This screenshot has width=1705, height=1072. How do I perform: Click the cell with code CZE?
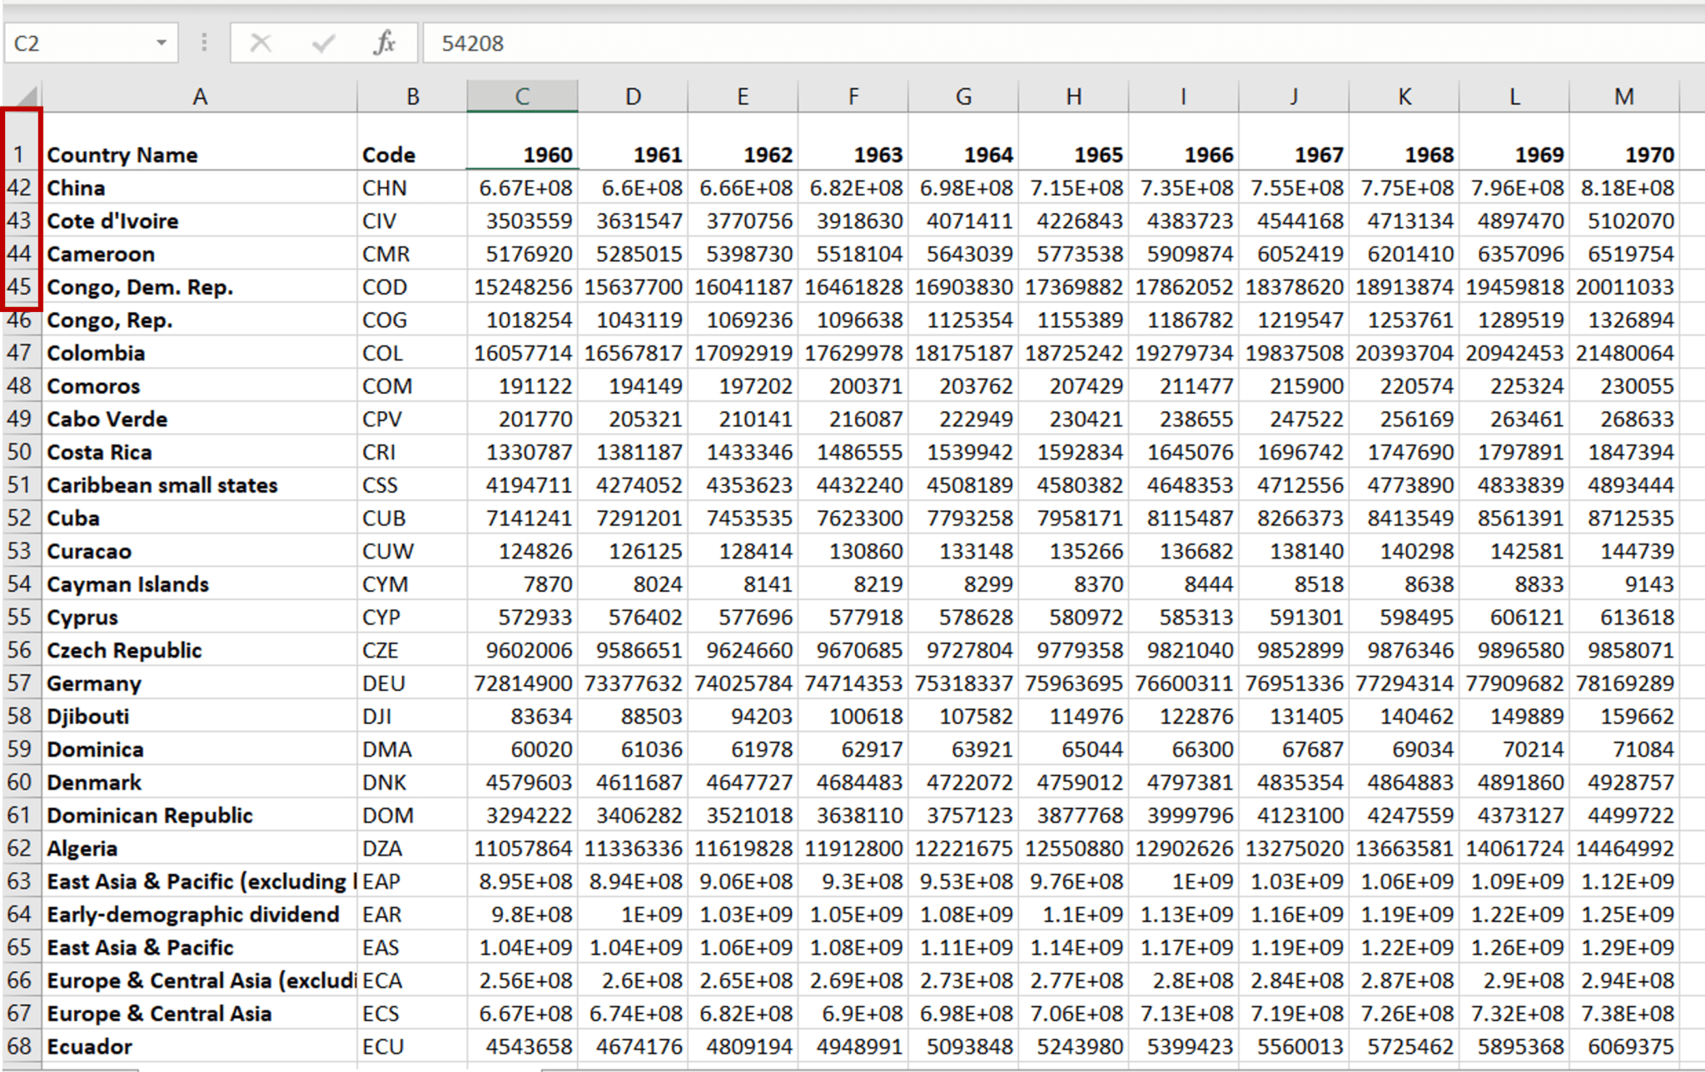(x=412, y=650)
